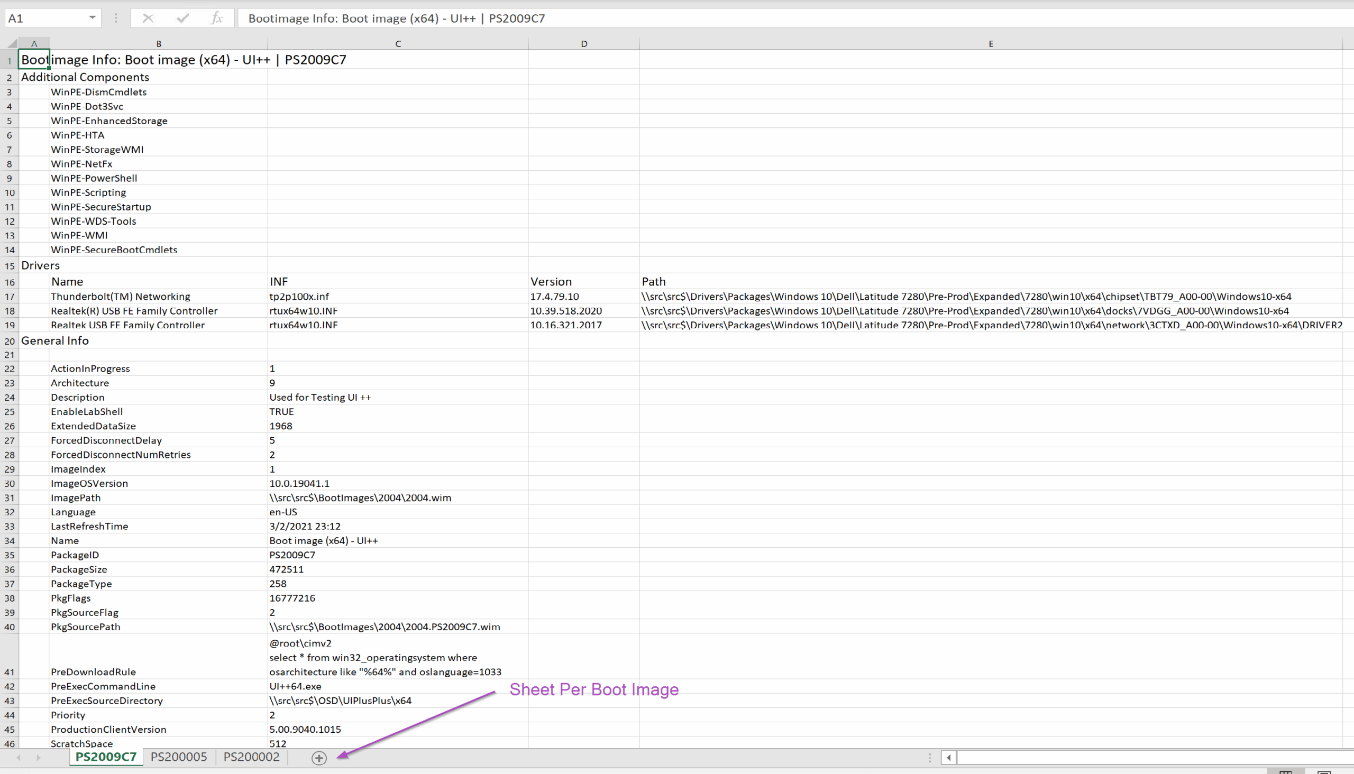Click the Normal view icon in status bar
Viewport: 1354px width, 774px height.
click(1285, 771)
